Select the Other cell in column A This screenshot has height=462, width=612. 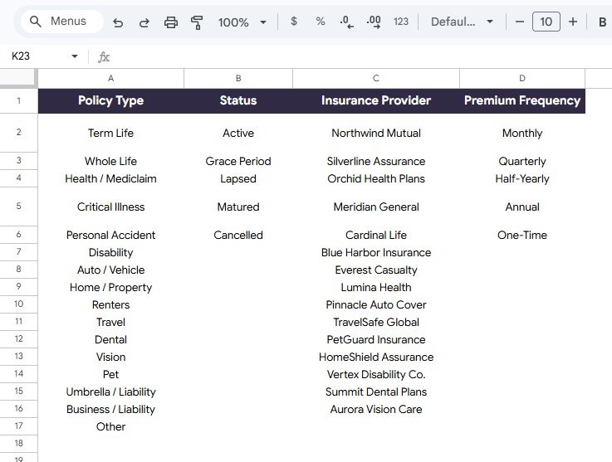click(x=110, y=426)
